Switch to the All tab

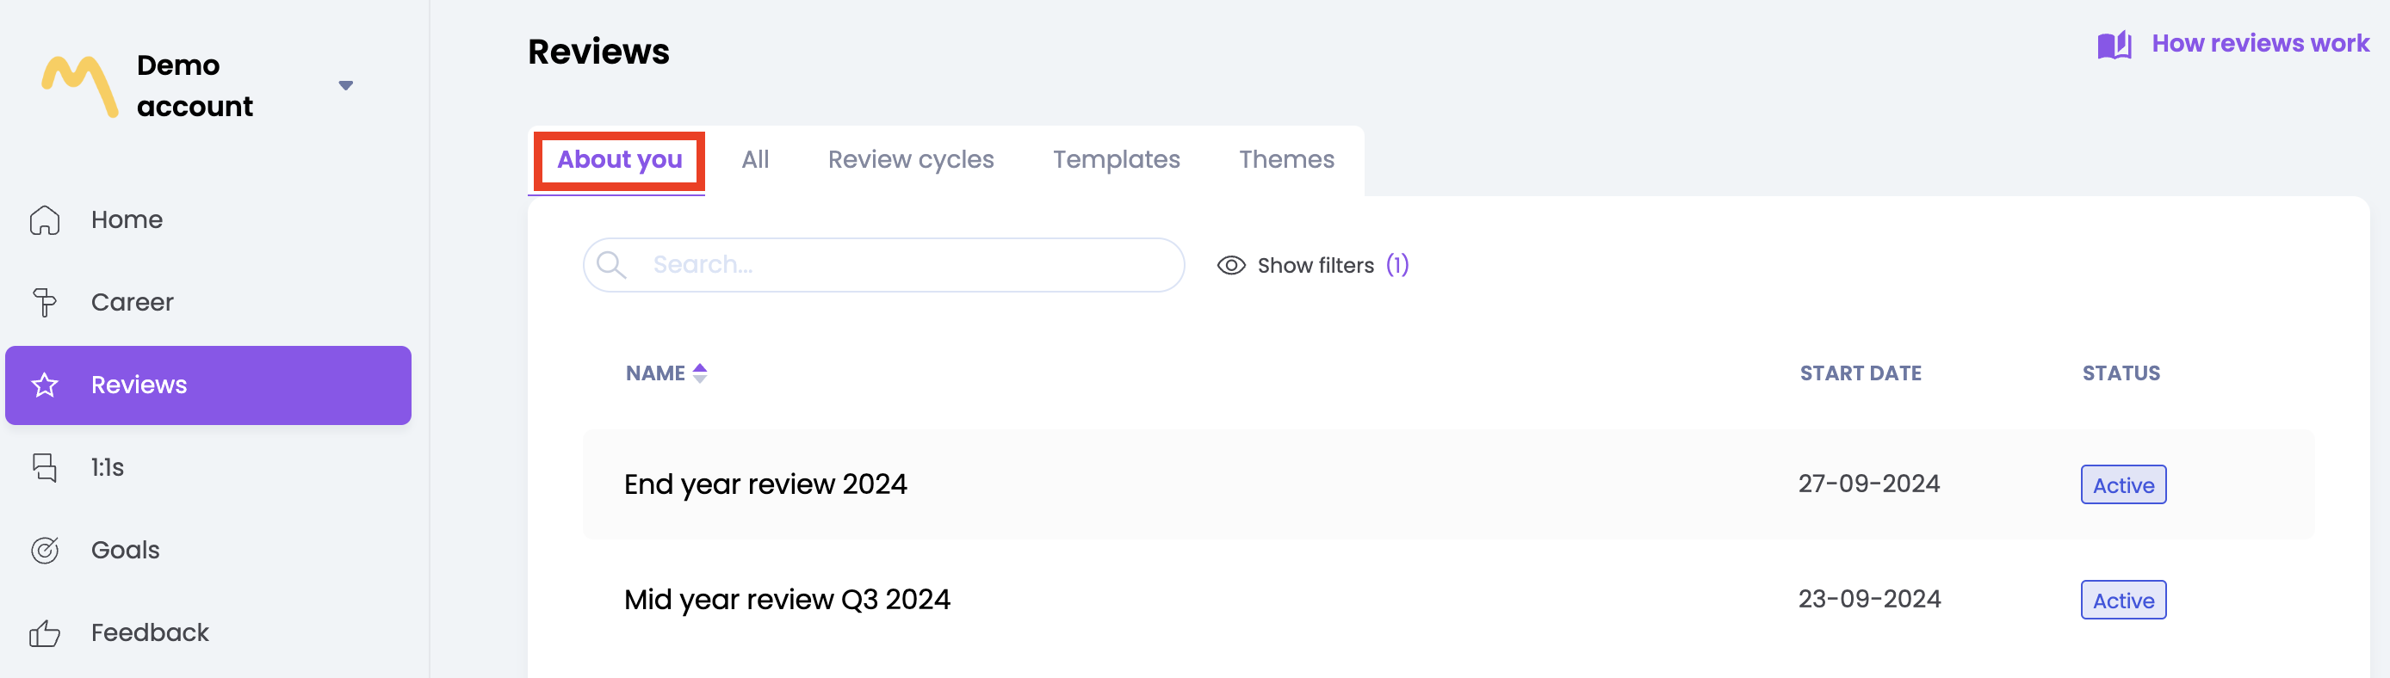755,159
